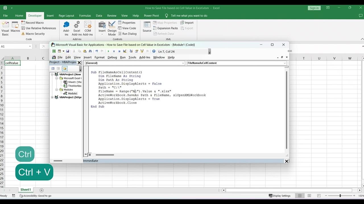The width and height of the screenshot is (364, 204).
Task: Click Undo in VBA toolbar
Action: click(97, 51)
